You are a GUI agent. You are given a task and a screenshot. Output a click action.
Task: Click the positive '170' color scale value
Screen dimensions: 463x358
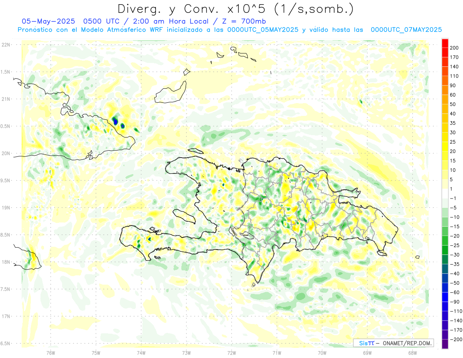coord(455,57)
